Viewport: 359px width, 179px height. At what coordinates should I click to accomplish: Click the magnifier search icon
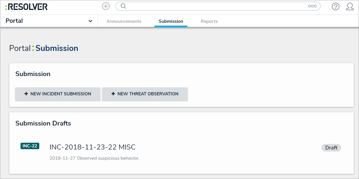[123, 6]
